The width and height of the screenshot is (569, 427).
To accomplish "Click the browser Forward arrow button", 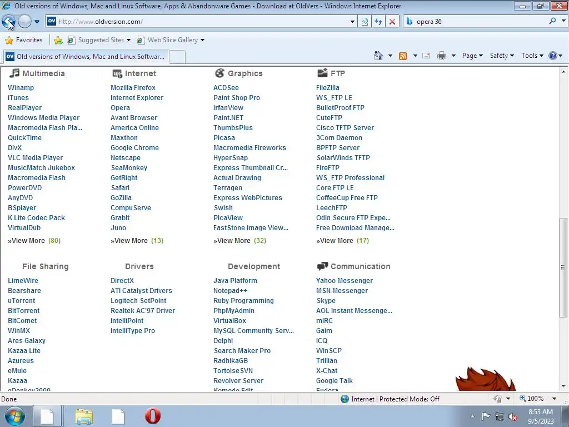I will (24, 22).
